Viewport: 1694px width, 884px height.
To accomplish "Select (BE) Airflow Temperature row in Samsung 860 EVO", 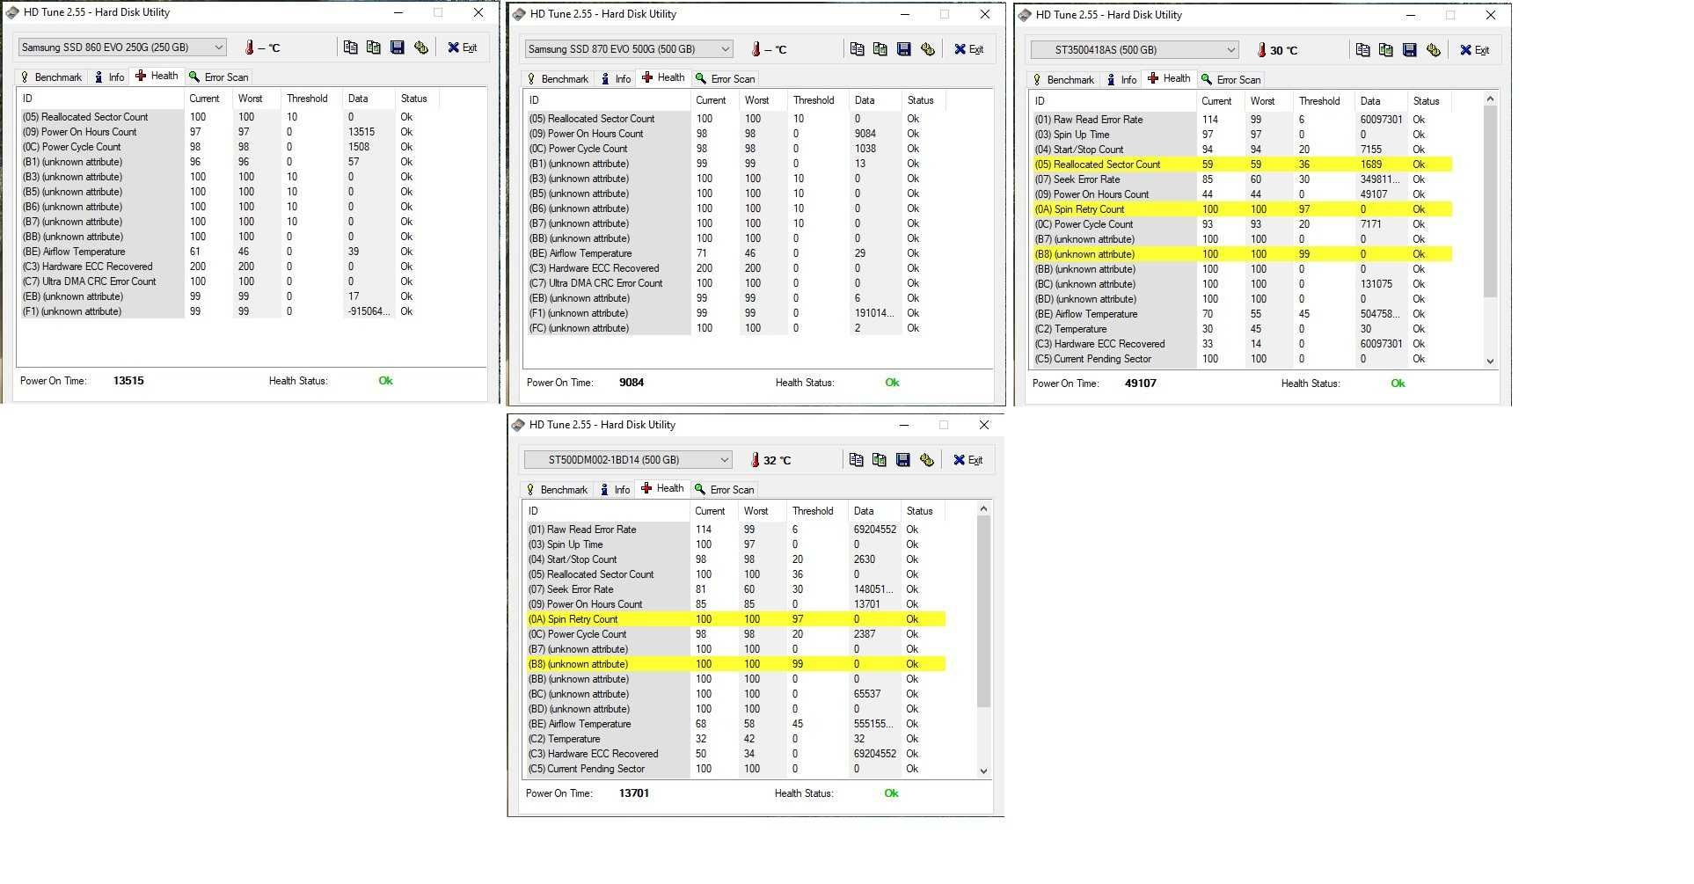I will [x=229, y=252].
